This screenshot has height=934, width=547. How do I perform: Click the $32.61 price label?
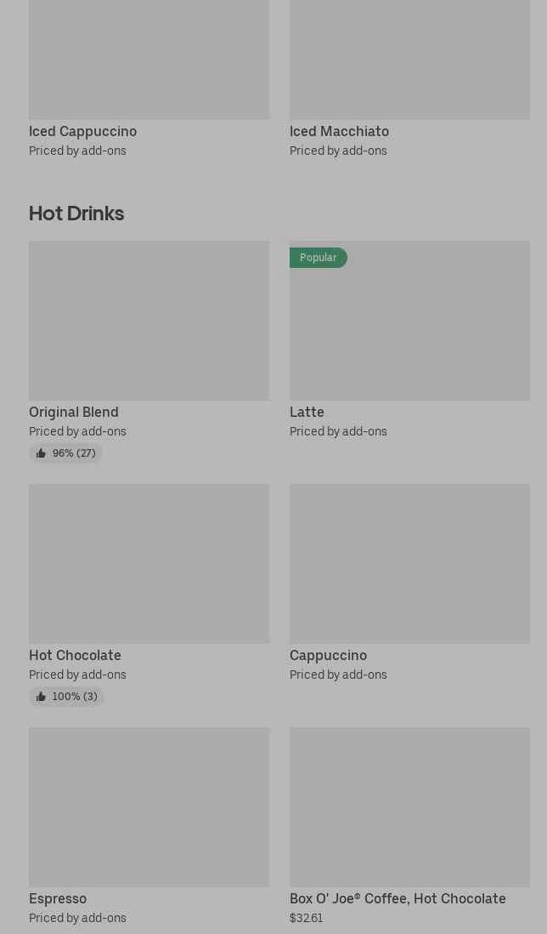(x=306, y=918)
